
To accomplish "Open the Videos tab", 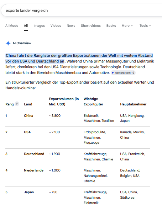I will [x=56, y=26].
